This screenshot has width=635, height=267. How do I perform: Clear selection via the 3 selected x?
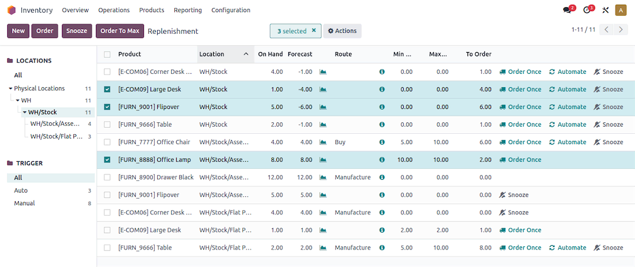coord(314,30)
